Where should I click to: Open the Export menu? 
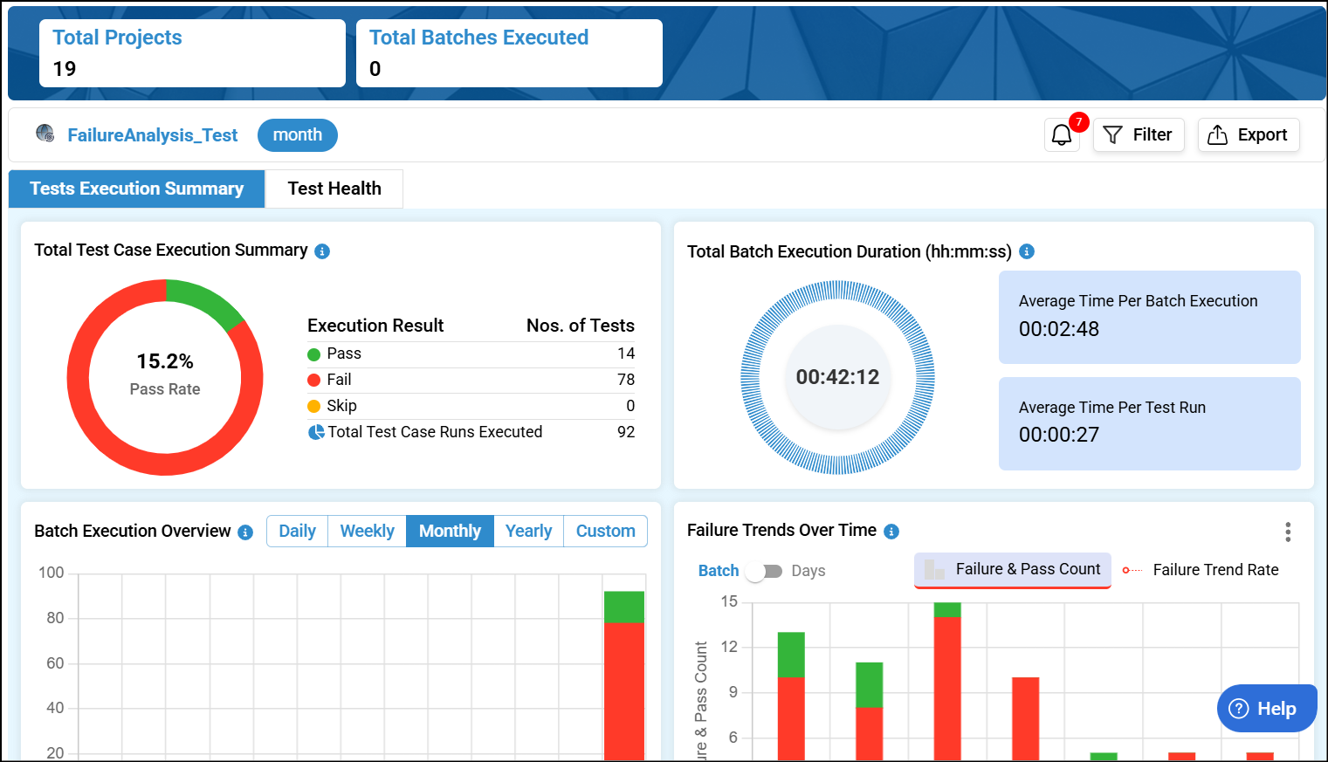click(x=1249, y=135)
